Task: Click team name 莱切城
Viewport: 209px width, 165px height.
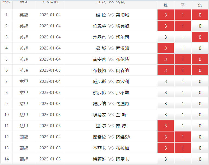Action: [123, 15]
